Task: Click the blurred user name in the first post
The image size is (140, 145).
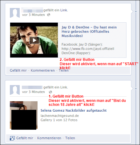Action: tap(32, 10)
